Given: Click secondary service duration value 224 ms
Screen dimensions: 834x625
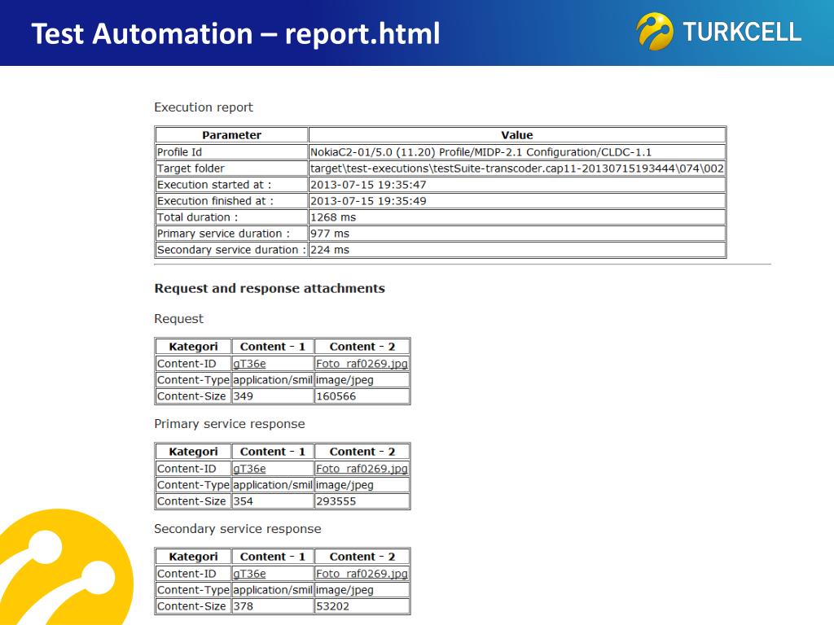Looking at the screenshot, I should pyautogui.click(x=330, y=250).
